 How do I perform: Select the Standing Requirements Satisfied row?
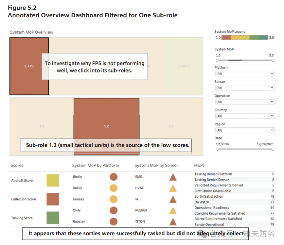(x=234, y=213)
